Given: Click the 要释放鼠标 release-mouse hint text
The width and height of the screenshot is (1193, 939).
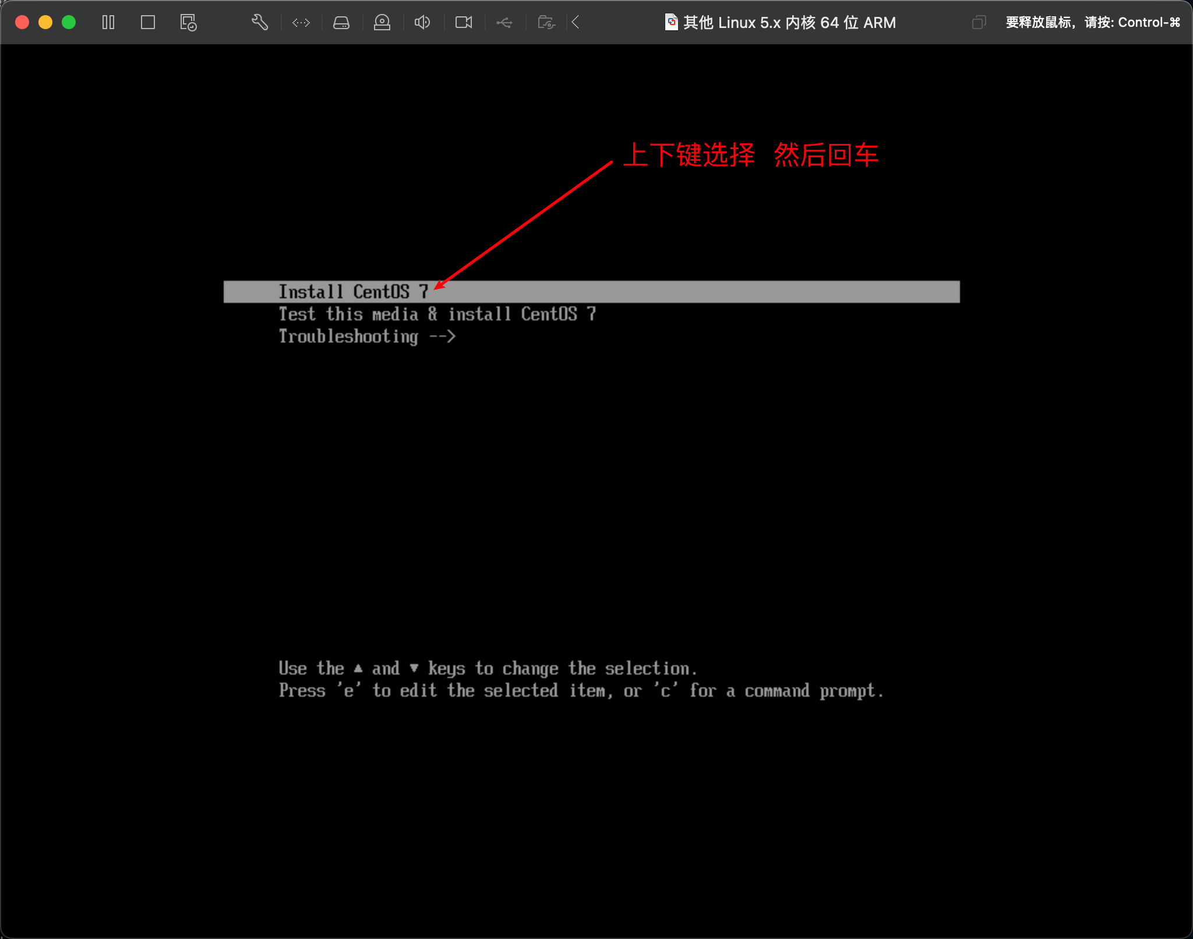Looking at the screenshot, I should pos(1093,23).
